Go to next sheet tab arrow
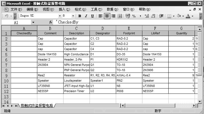 12,106
